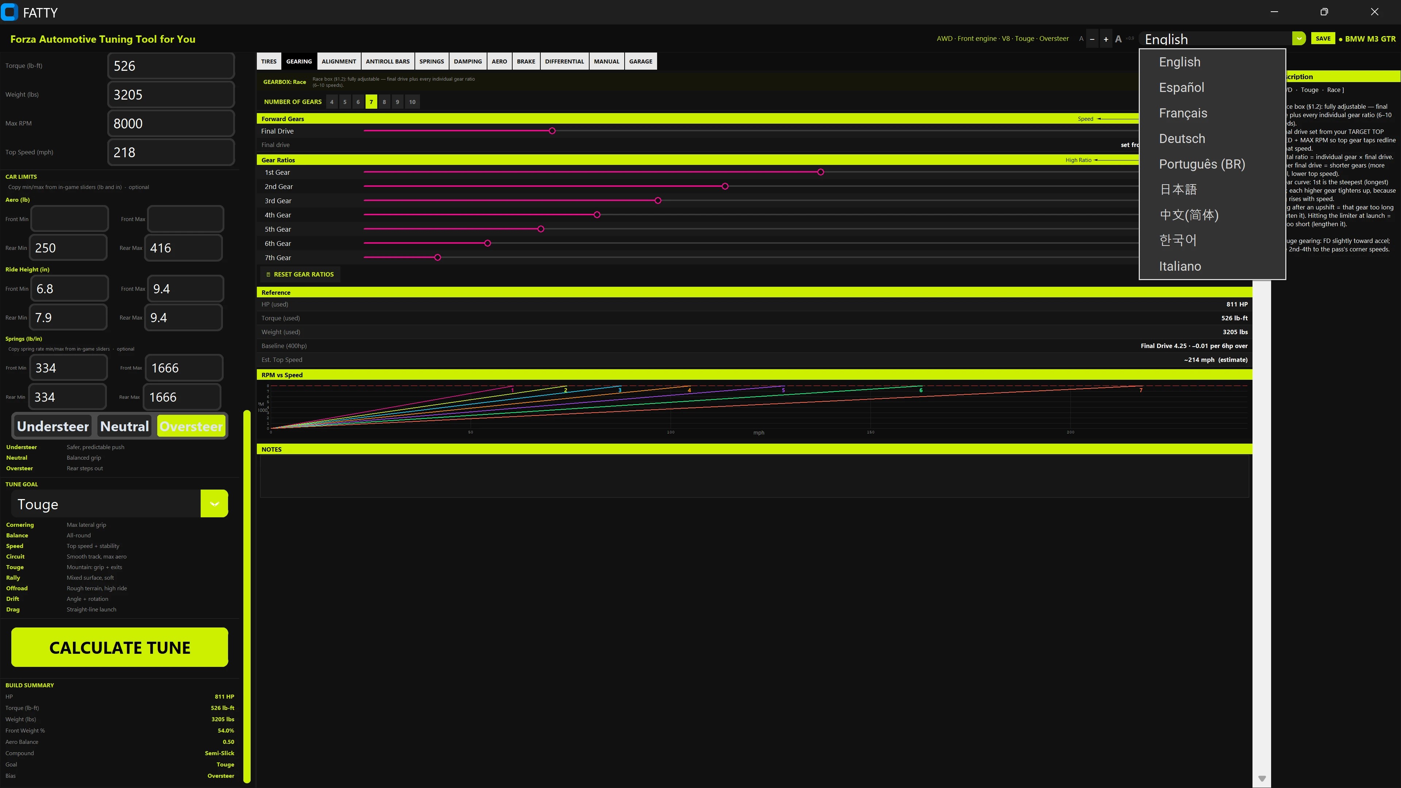Click the Aero Front Min input field

pyautogui.click(x=70, y=219)
